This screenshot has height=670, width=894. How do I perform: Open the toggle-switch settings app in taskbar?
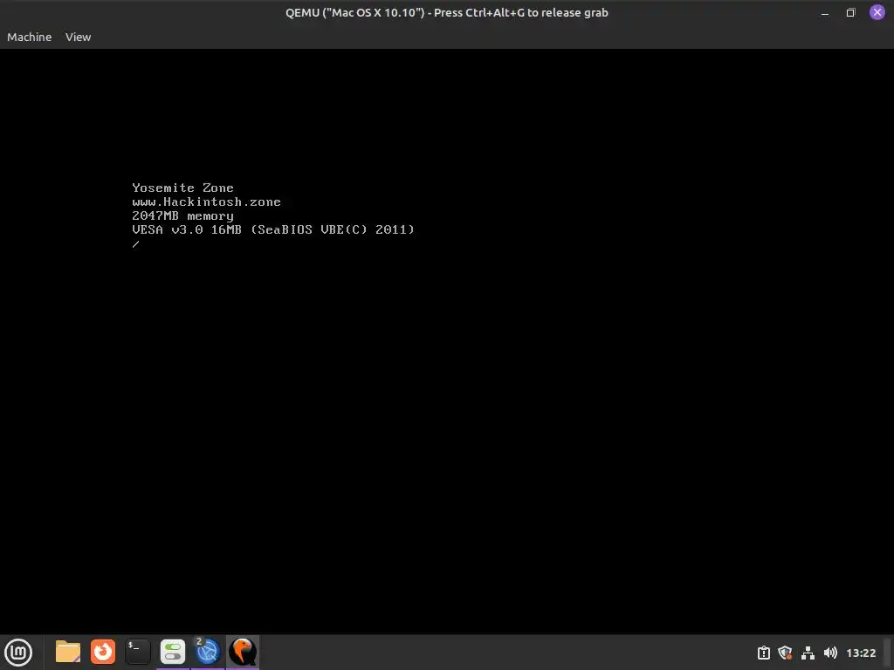click(173, 652)
